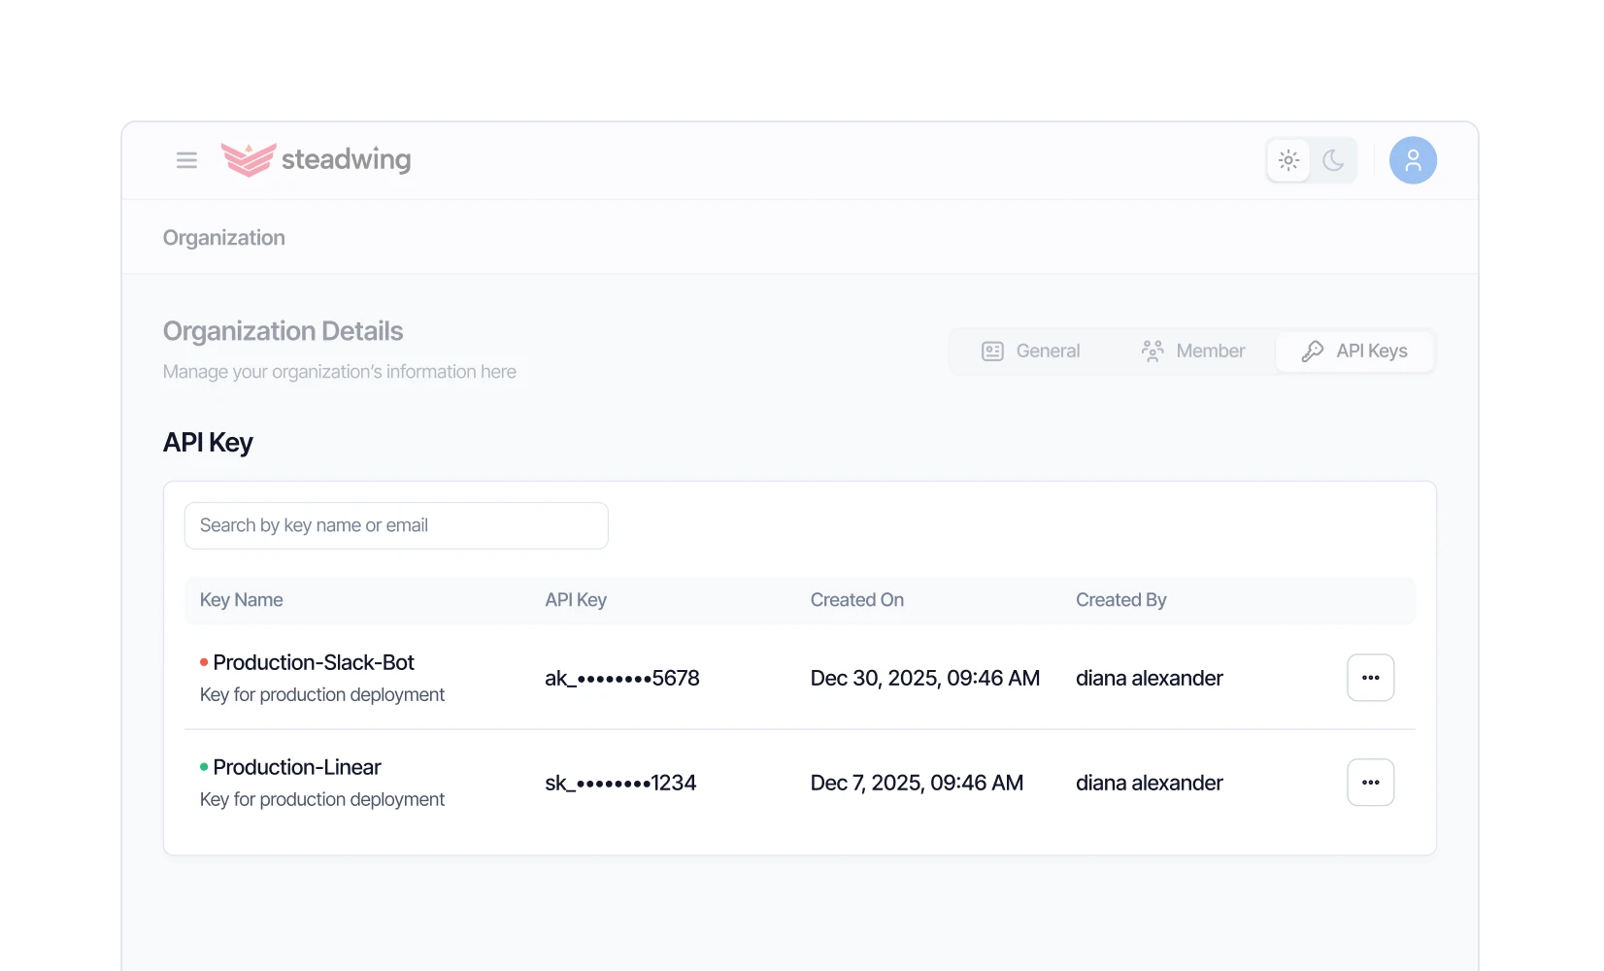Viewport: 1604px width, 971px height.
Task: Click masked key ak_••••••••5678
Action: 622,678
